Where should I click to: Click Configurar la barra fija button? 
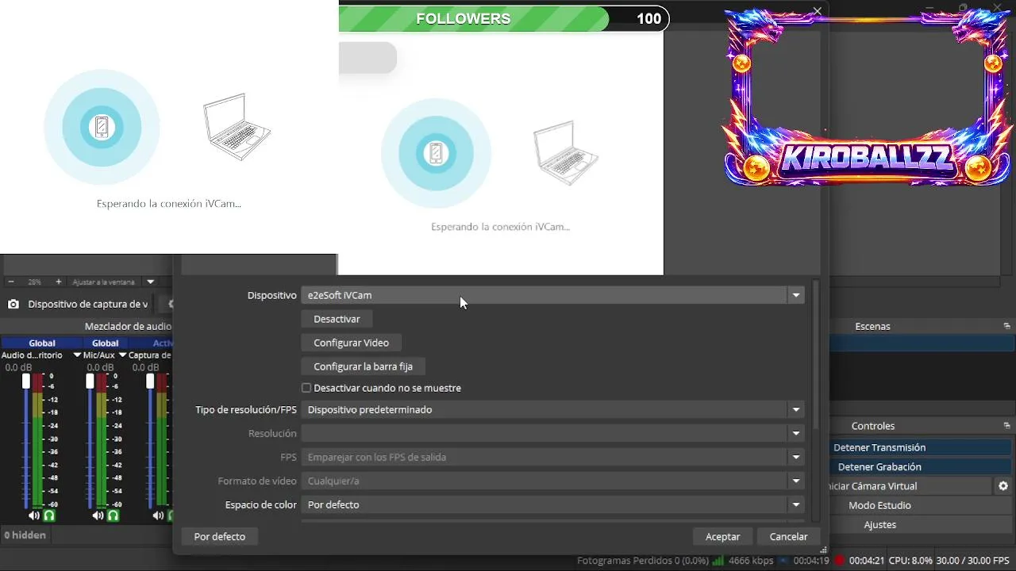pos(363,366)
